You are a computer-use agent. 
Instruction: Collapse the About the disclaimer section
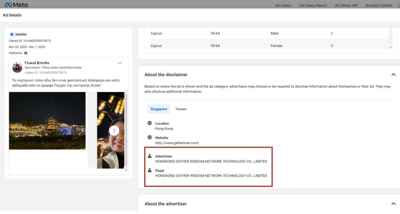[x=393, y=75]
